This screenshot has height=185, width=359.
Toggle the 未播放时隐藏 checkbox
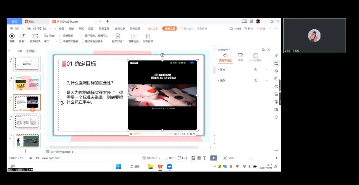click(61, 41)
